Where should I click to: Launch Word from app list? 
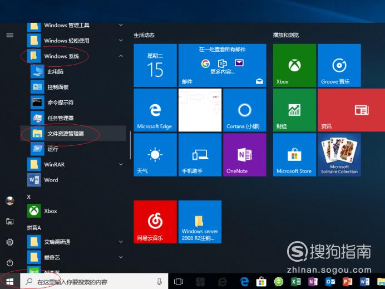pos(73,180)
